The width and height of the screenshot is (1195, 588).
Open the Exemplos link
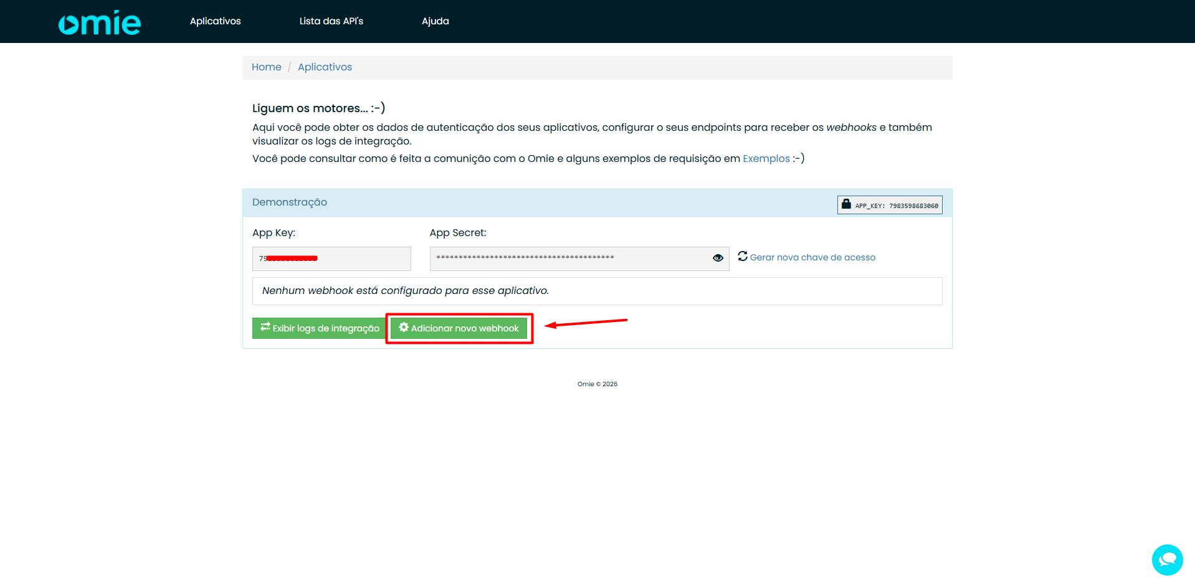[766, 158]
